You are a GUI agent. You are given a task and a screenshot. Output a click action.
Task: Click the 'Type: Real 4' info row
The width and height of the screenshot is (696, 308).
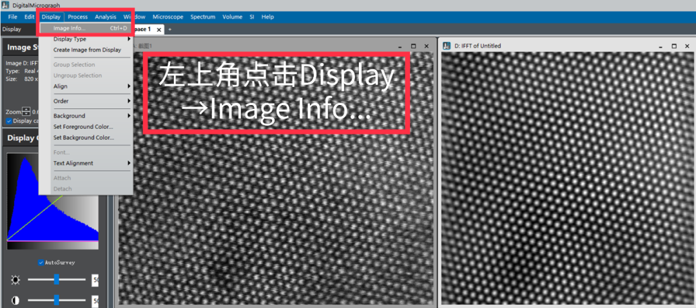point(22,71)
